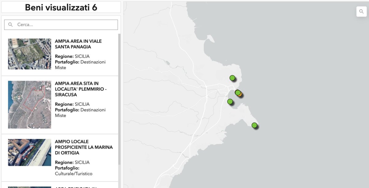The height and width of the screenshot is (188, 369).
Task: Select the northernmost green map marker
Action: [x=232, y=78]
